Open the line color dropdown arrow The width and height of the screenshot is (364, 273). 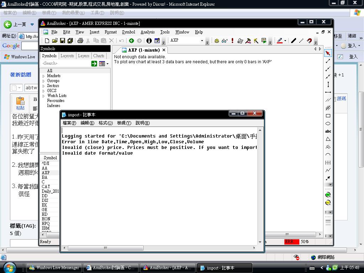[285, 41]
